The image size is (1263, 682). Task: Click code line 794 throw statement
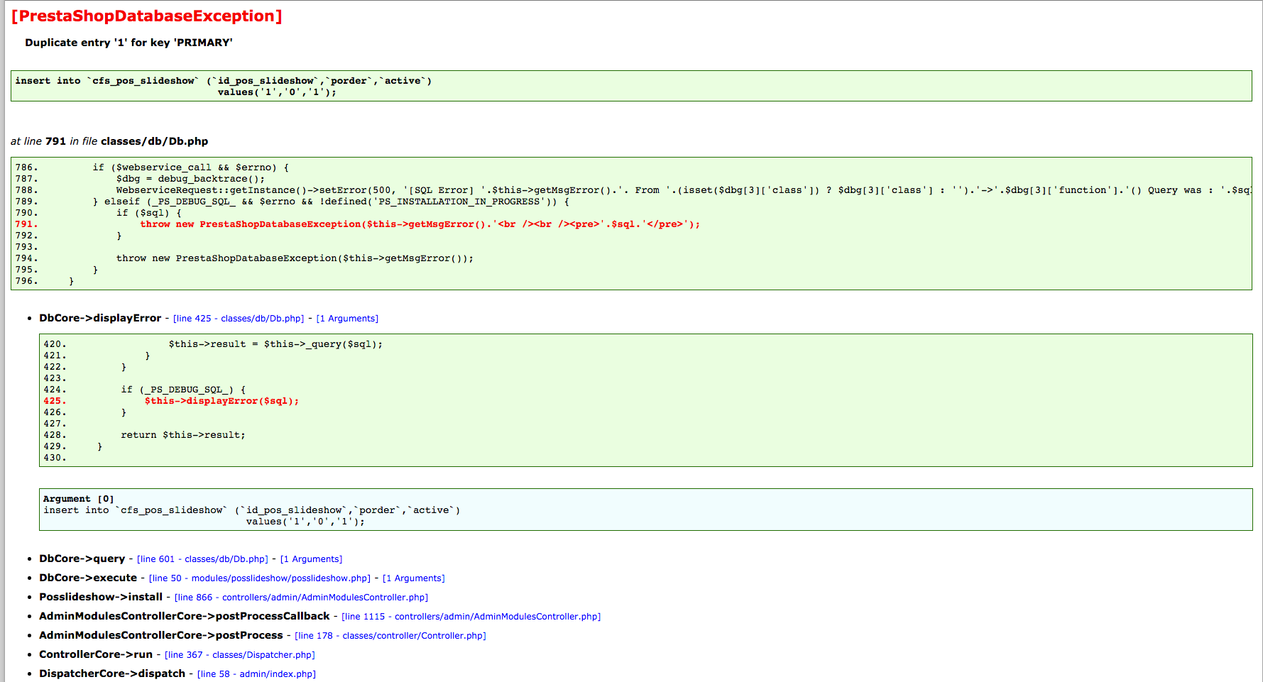click(295, 258)
